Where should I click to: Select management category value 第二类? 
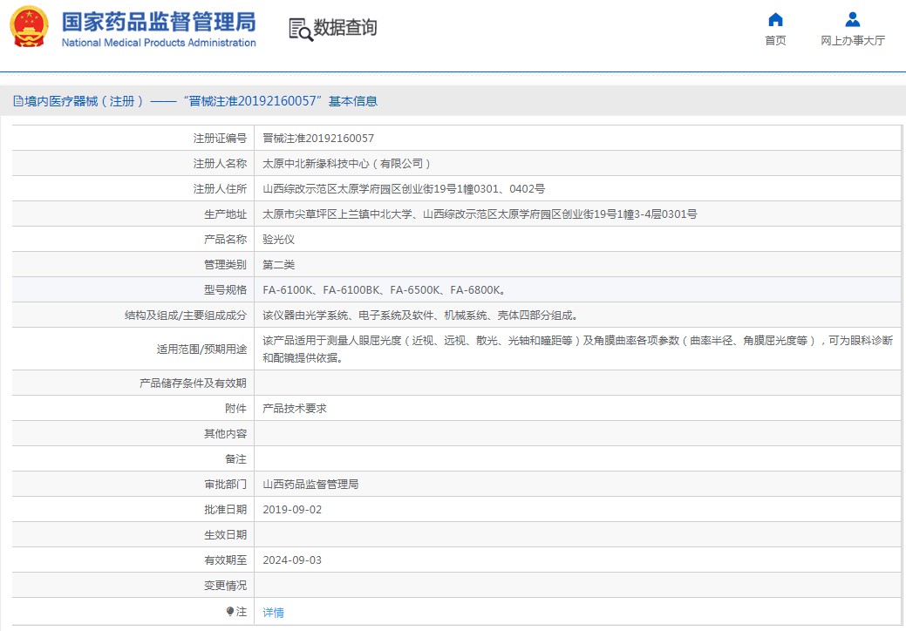(x=278, y=265)
